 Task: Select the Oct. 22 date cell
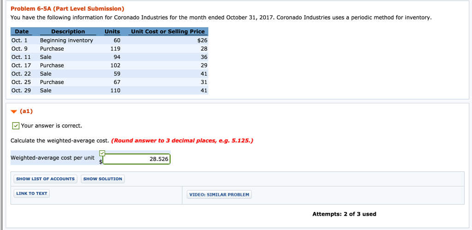tap(21, 74)
